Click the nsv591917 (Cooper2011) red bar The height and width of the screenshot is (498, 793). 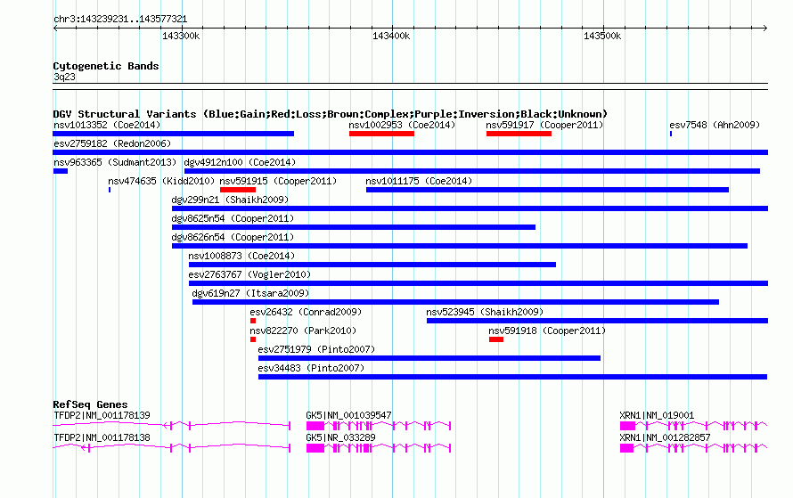(519, 134)
